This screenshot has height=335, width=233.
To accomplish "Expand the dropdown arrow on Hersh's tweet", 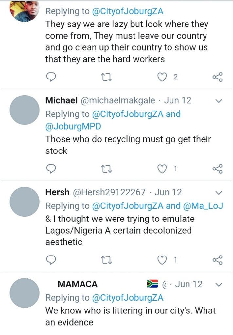I will click(x=219, y=192).
